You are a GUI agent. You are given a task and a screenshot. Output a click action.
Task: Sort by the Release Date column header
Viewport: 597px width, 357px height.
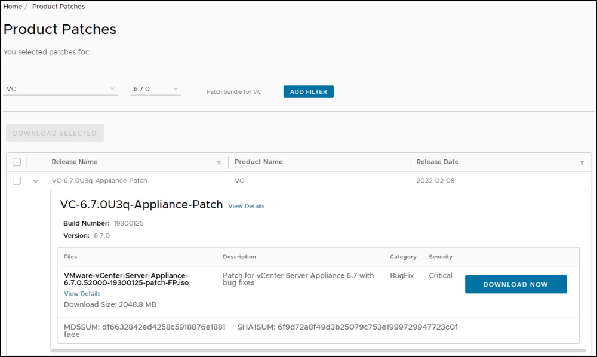click(x=438, y=162)
